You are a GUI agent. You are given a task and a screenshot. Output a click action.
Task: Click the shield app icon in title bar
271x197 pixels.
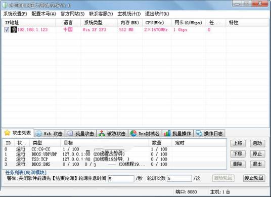(x=5, y=5)
